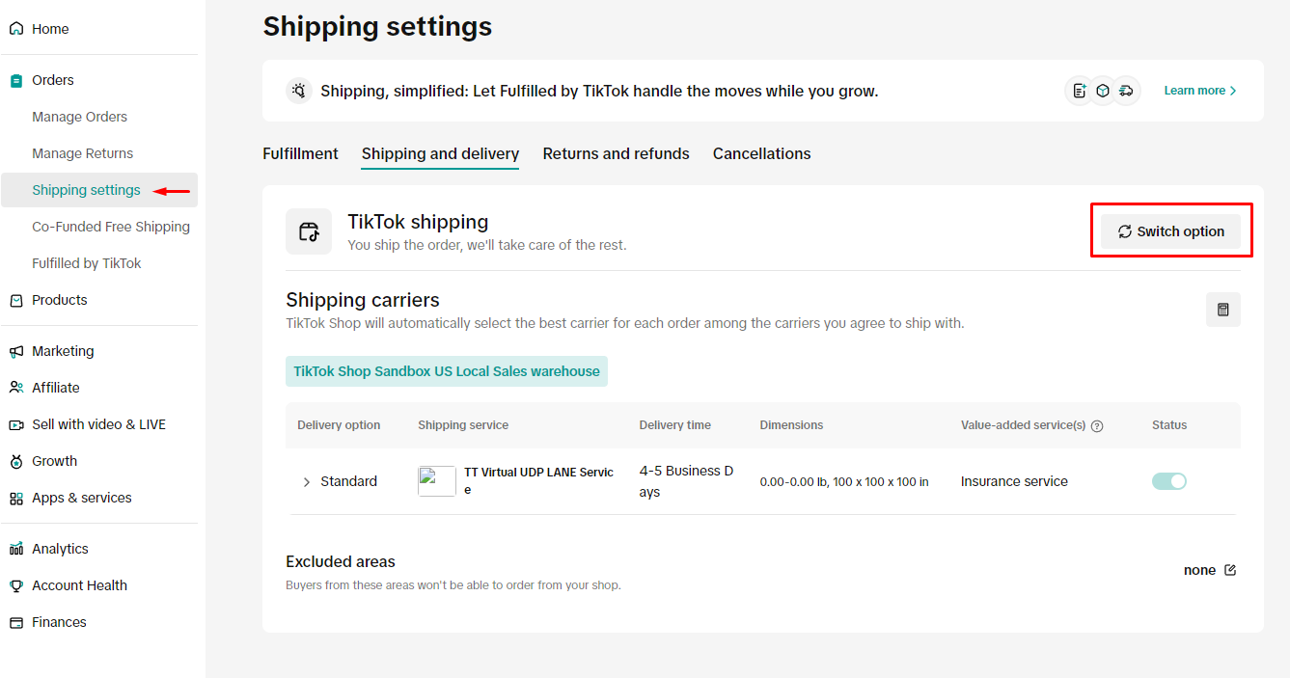Click the Products bag icon
The image size is (1290, 678).
coord(16,300)
